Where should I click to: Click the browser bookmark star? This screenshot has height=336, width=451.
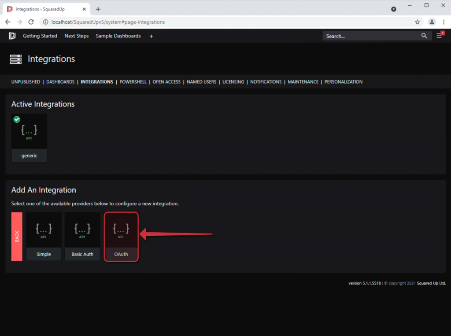point(418,22)
